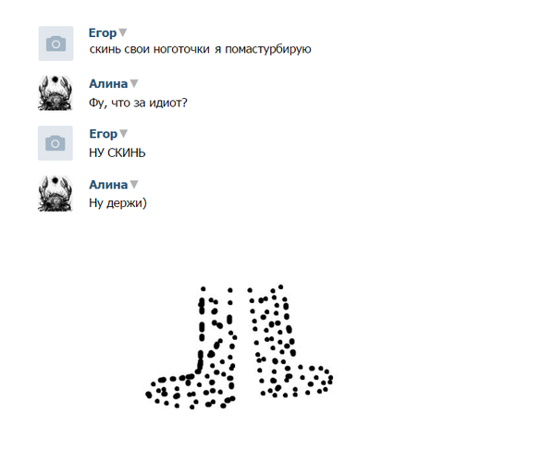
Task: Select the message text "Фу, что за идиот?"
Action: [x=138, y=103]
